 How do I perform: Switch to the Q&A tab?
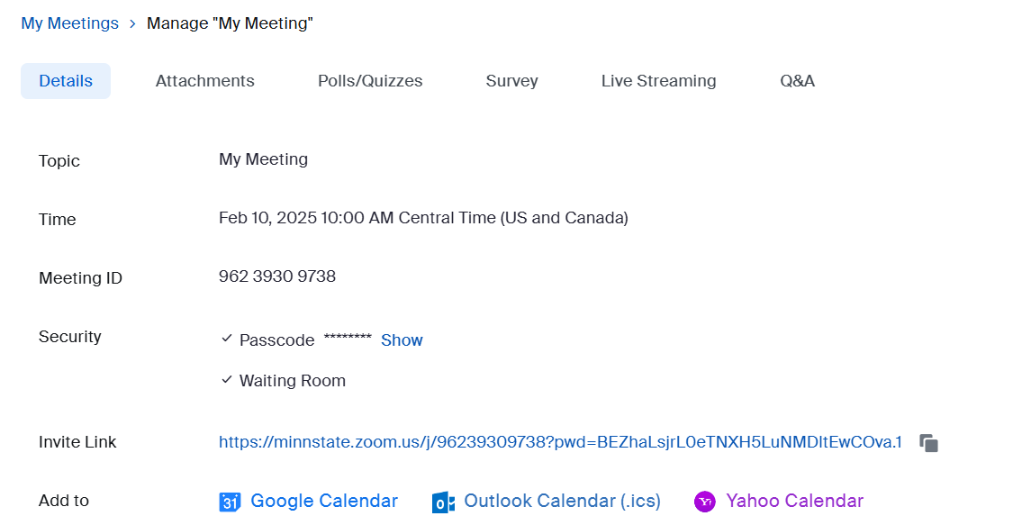(x=797, y=81)
